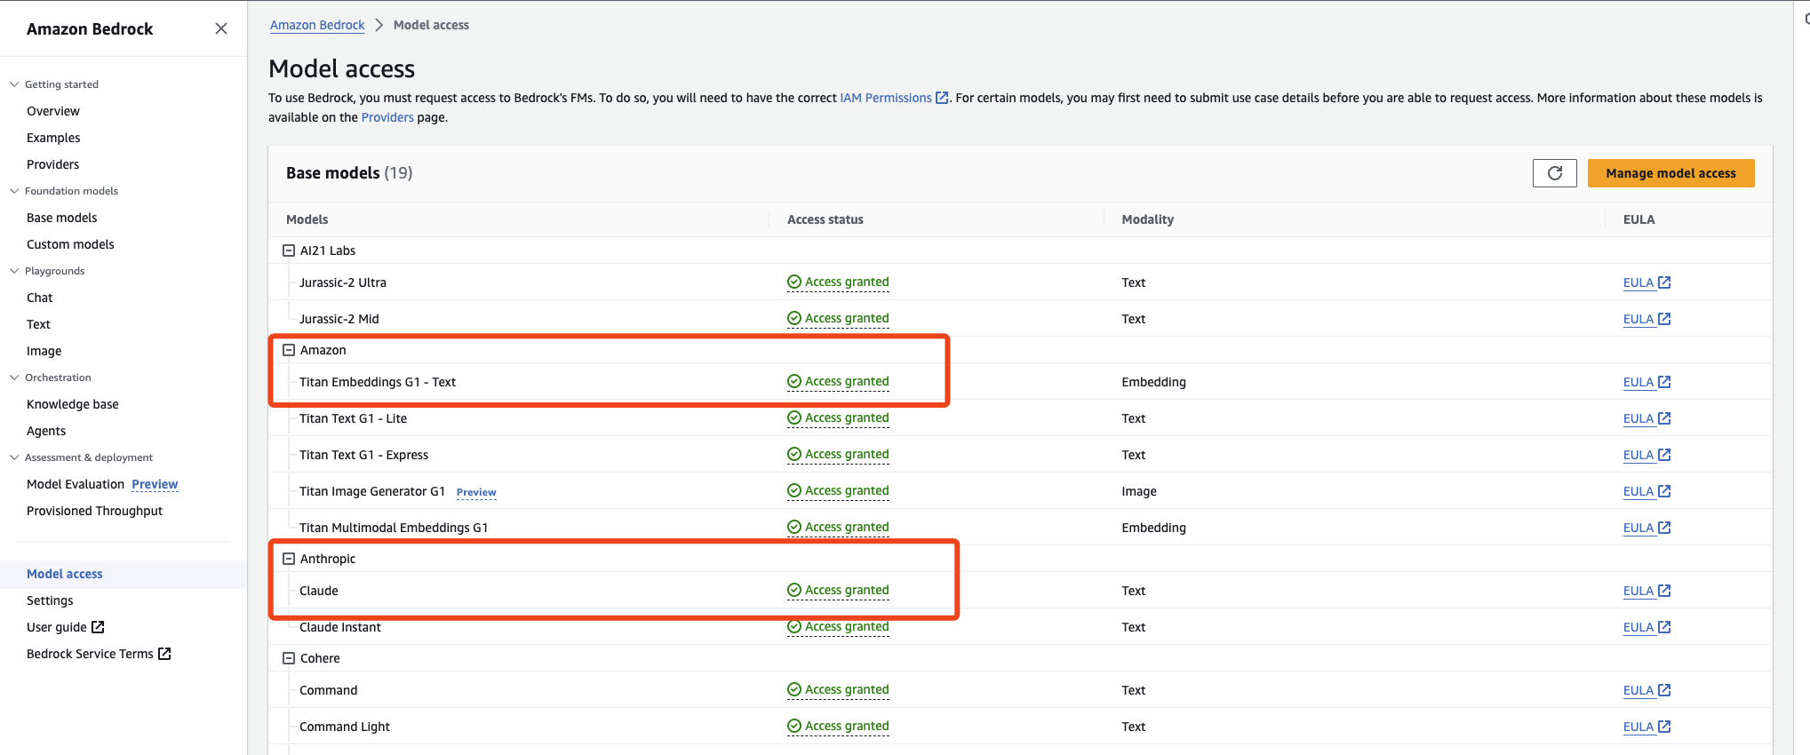The height and width of the screenshot is (755, 1810).
Task: Open Bedrock Service Terms external link
Action: click(99, 654)
